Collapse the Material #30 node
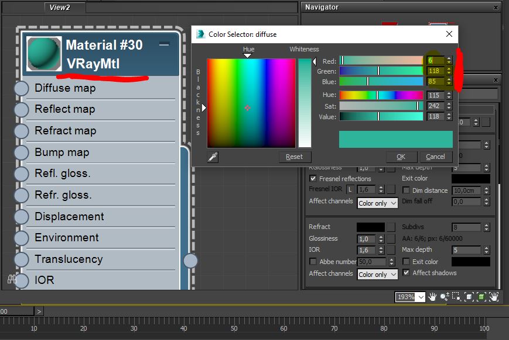This screenshot has width=509, height=340. pyautogui.click(x=165, y=44)
